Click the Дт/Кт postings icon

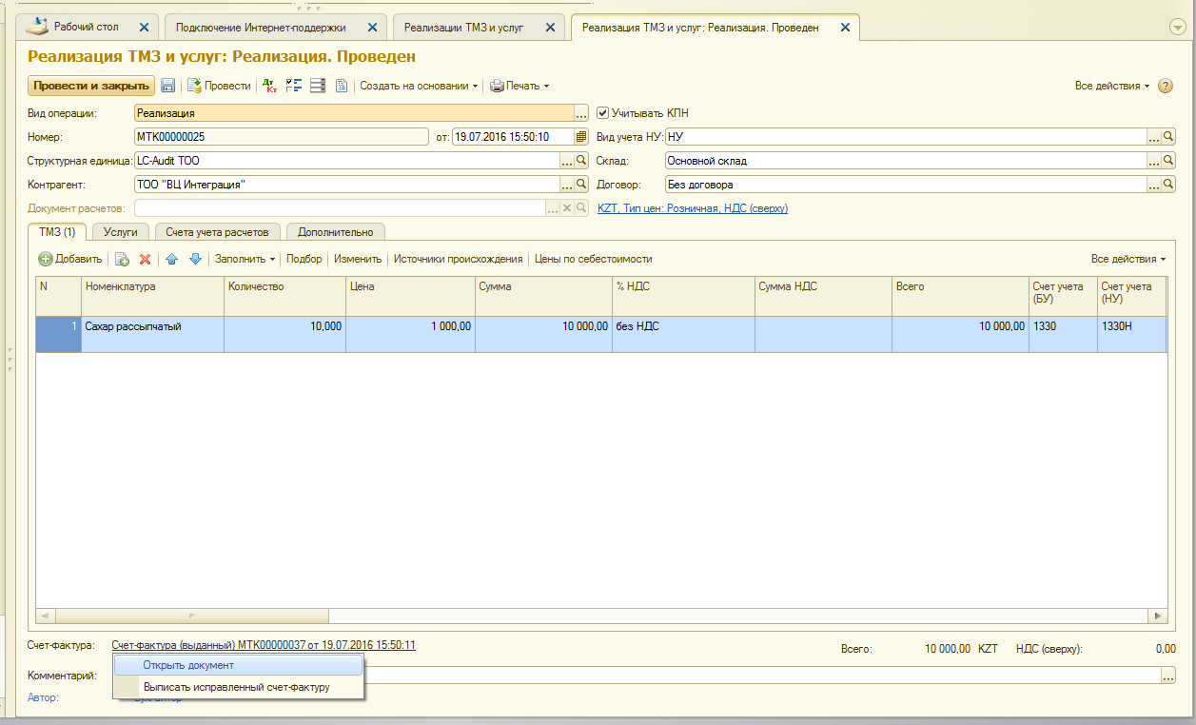(x=271, y=86)
